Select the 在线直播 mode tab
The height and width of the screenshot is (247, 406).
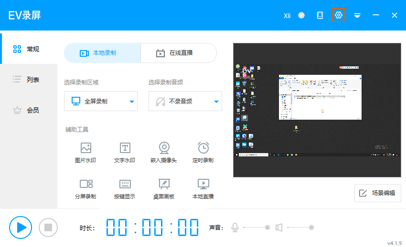click(179, 53)
